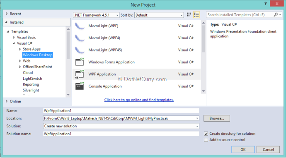Open the search options dropdown arrow
The image size is (286, 158).
coord(280,15)
